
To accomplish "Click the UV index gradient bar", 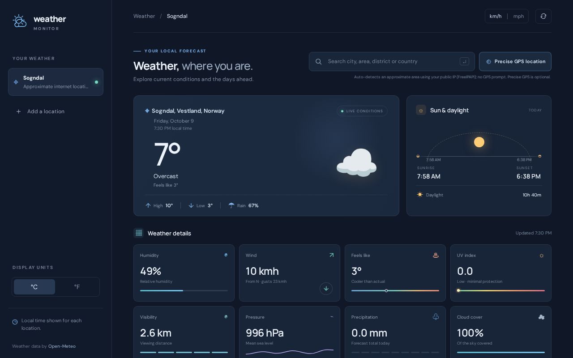I will [x=501, y=290].
